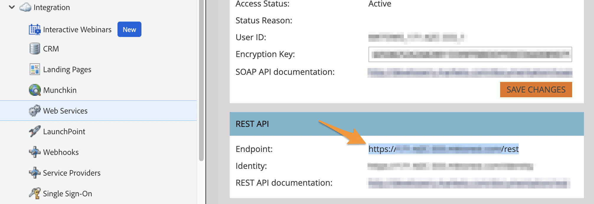594x204 pixels.
Task: Open Single Sign-On settings
Action: click(68, 194)
